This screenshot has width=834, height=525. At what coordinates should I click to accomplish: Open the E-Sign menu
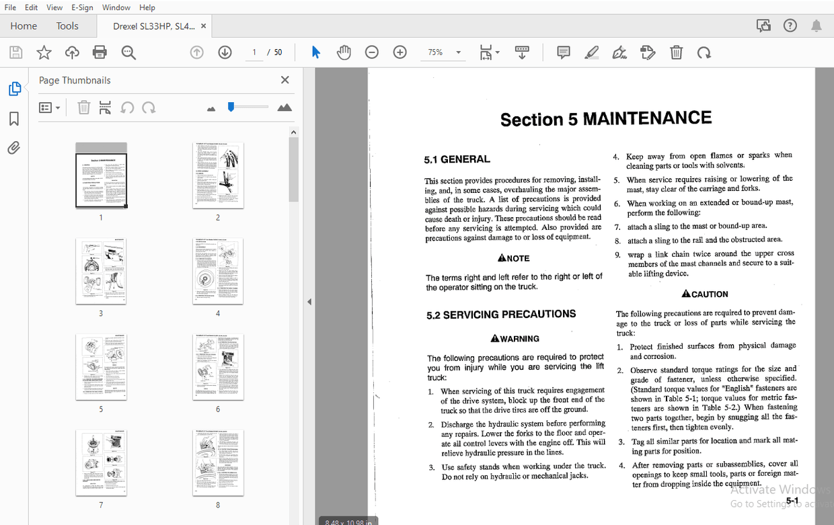(81, 7)
